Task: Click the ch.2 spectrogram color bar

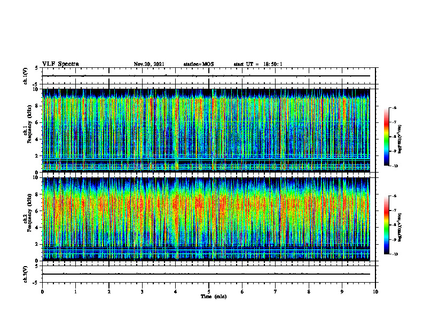Action: pyautogui.click(x=387, y=225)
